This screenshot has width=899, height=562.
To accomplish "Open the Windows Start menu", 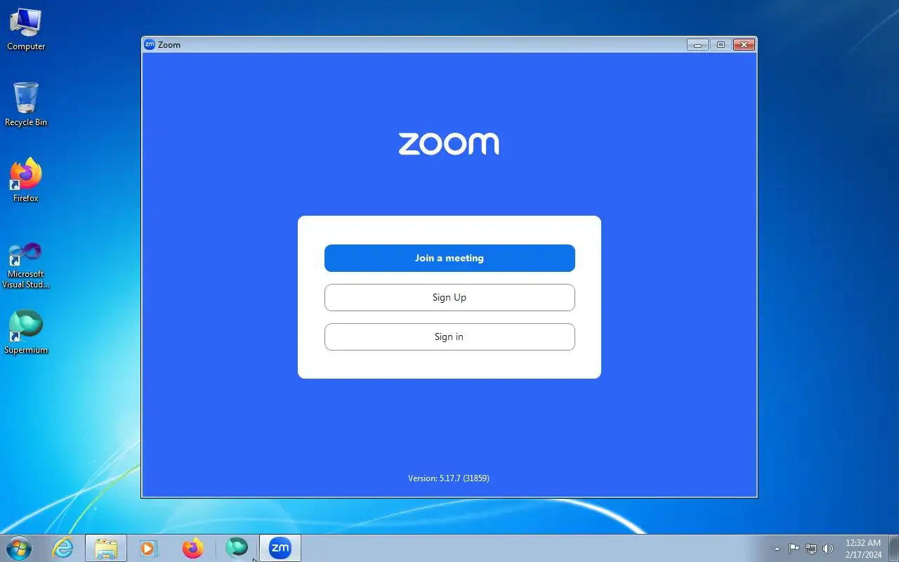I will click(x=19, y=548).
